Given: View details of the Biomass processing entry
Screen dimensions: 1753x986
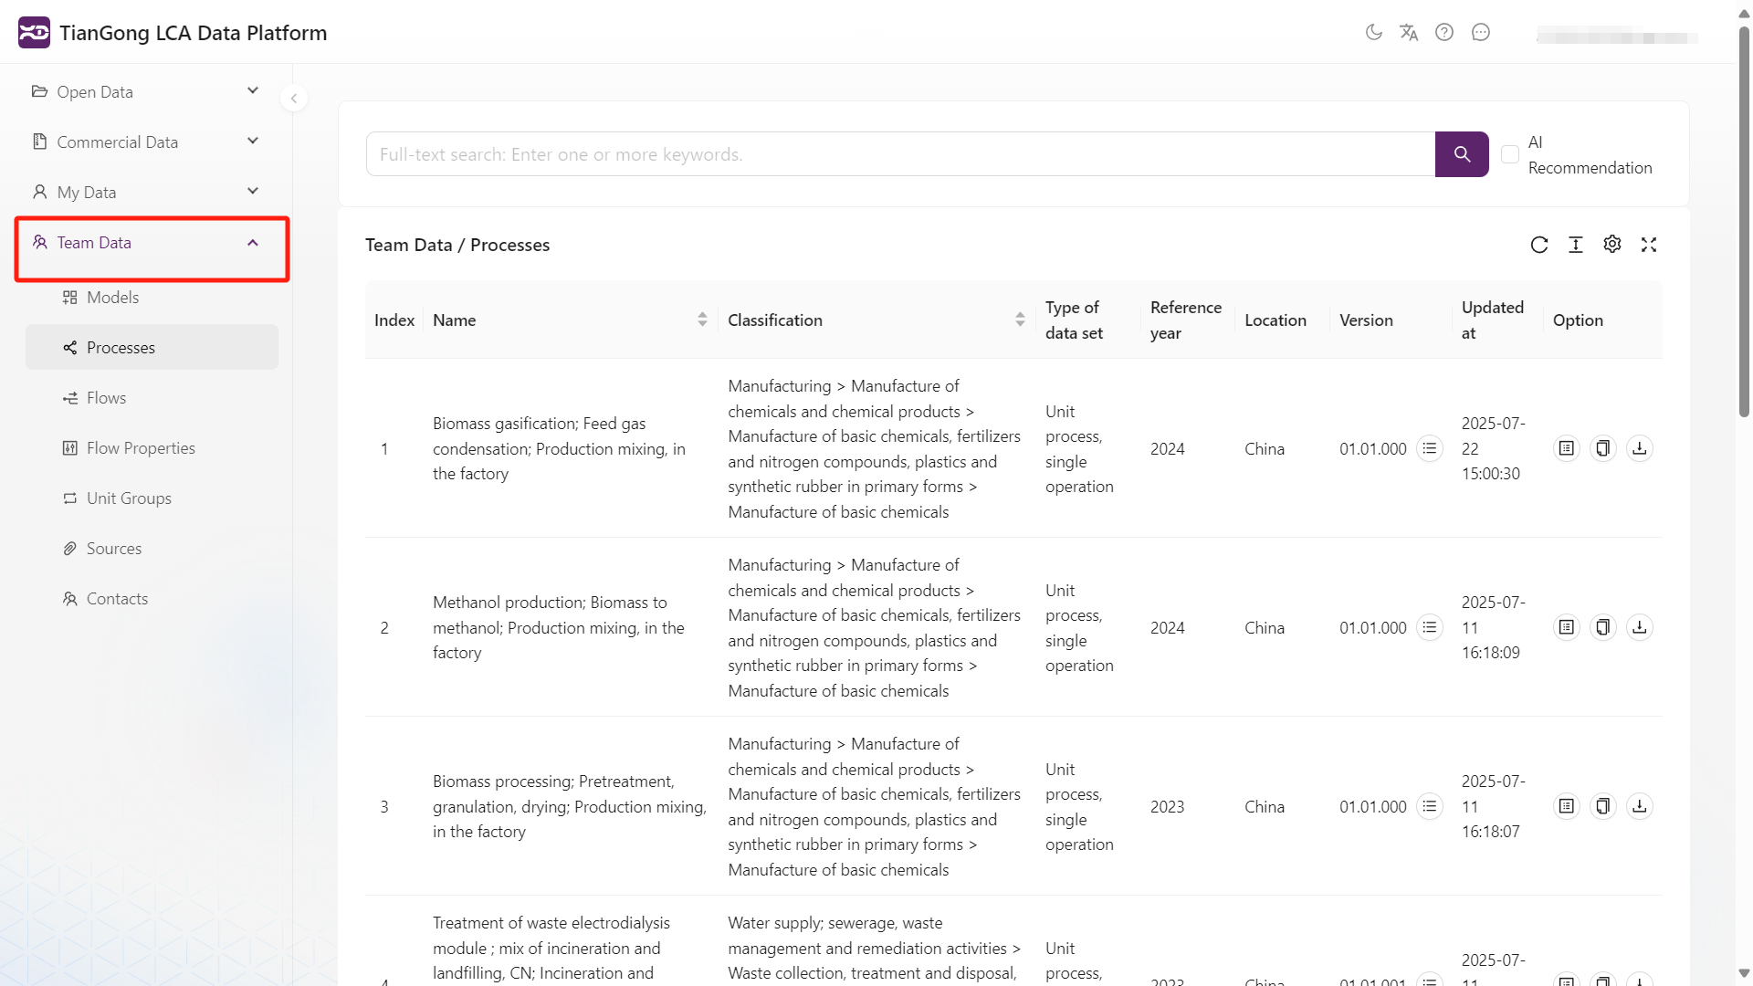Looking at the screenshot, I should [1567, 806].
